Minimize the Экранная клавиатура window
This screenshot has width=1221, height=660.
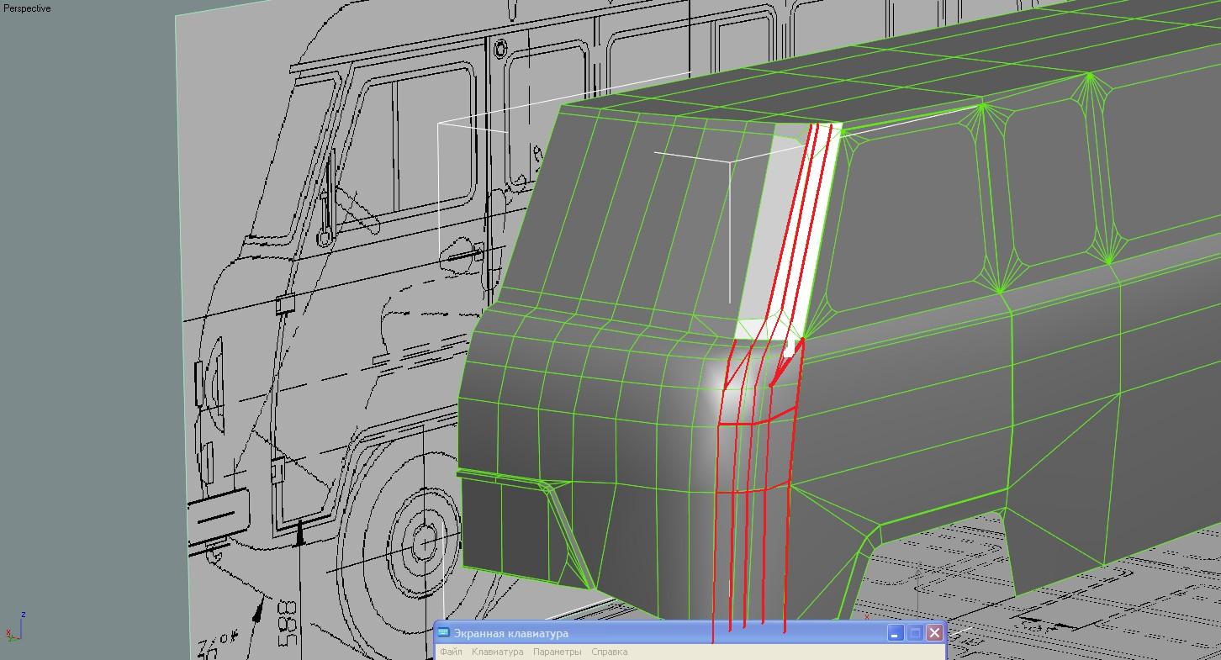(x=896, y=633)
